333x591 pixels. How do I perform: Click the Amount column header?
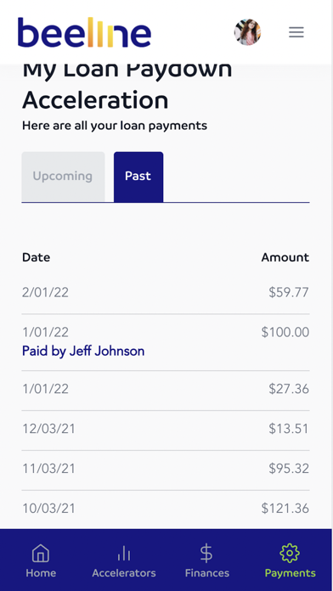click(x=285, y=257)
